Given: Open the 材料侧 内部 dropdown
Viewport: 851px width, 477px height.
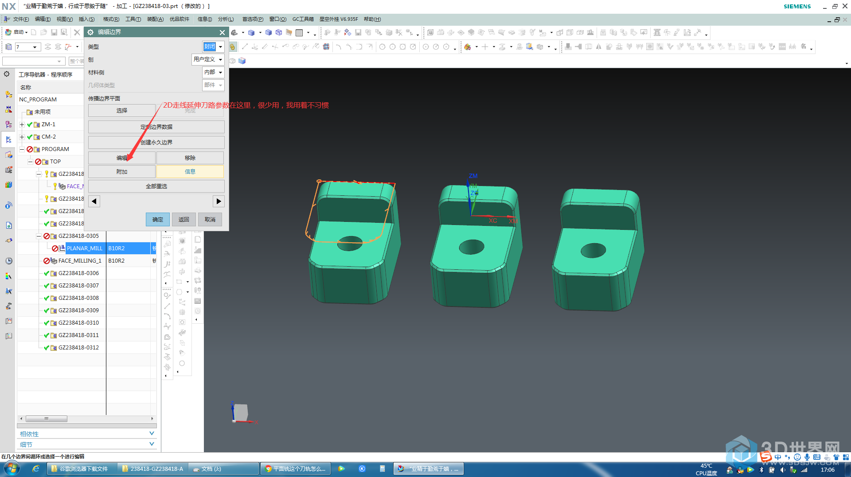Looking at the screenshot, I should point(213,72).
